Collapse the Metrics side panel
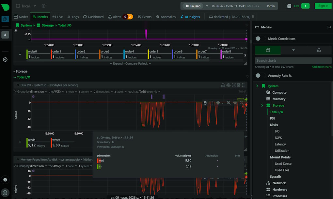This screenshot has height=199, width=333. [x=329, y=27]
